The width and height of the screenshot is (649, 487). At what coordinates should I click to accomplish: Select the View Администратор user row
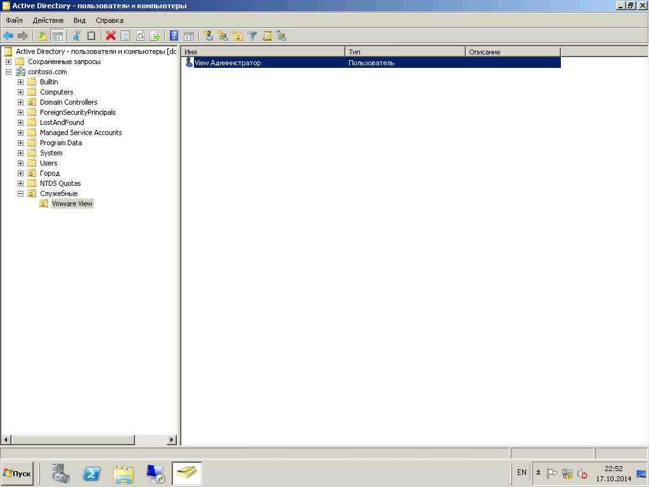(371, 63)
